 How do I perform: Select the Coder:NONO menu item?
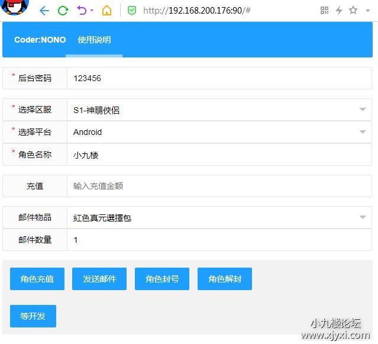click(x=40, y=40)
